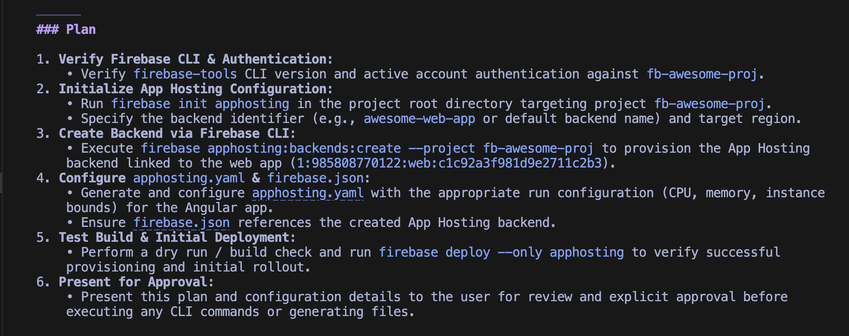The image size is (849, 336).
Task: Click 'fb-awesome-proj' in the firebase init bullet
Action: click(x=710, y=104)
